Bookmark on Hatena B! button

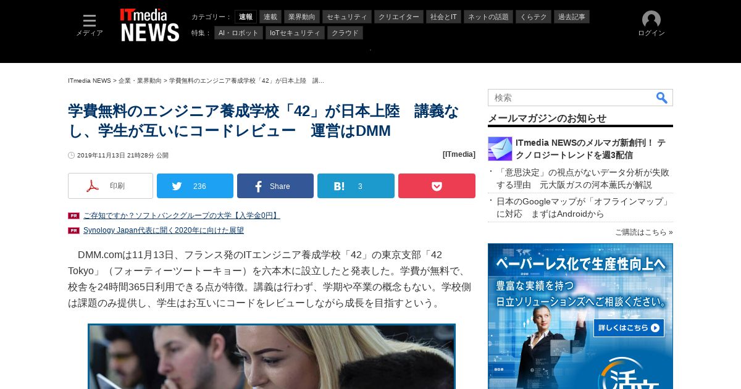[x=356, y=186]
